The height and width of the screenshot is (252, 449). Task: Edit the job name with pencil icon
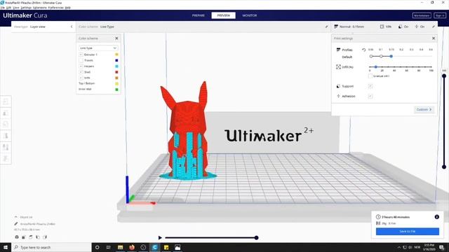16,224
